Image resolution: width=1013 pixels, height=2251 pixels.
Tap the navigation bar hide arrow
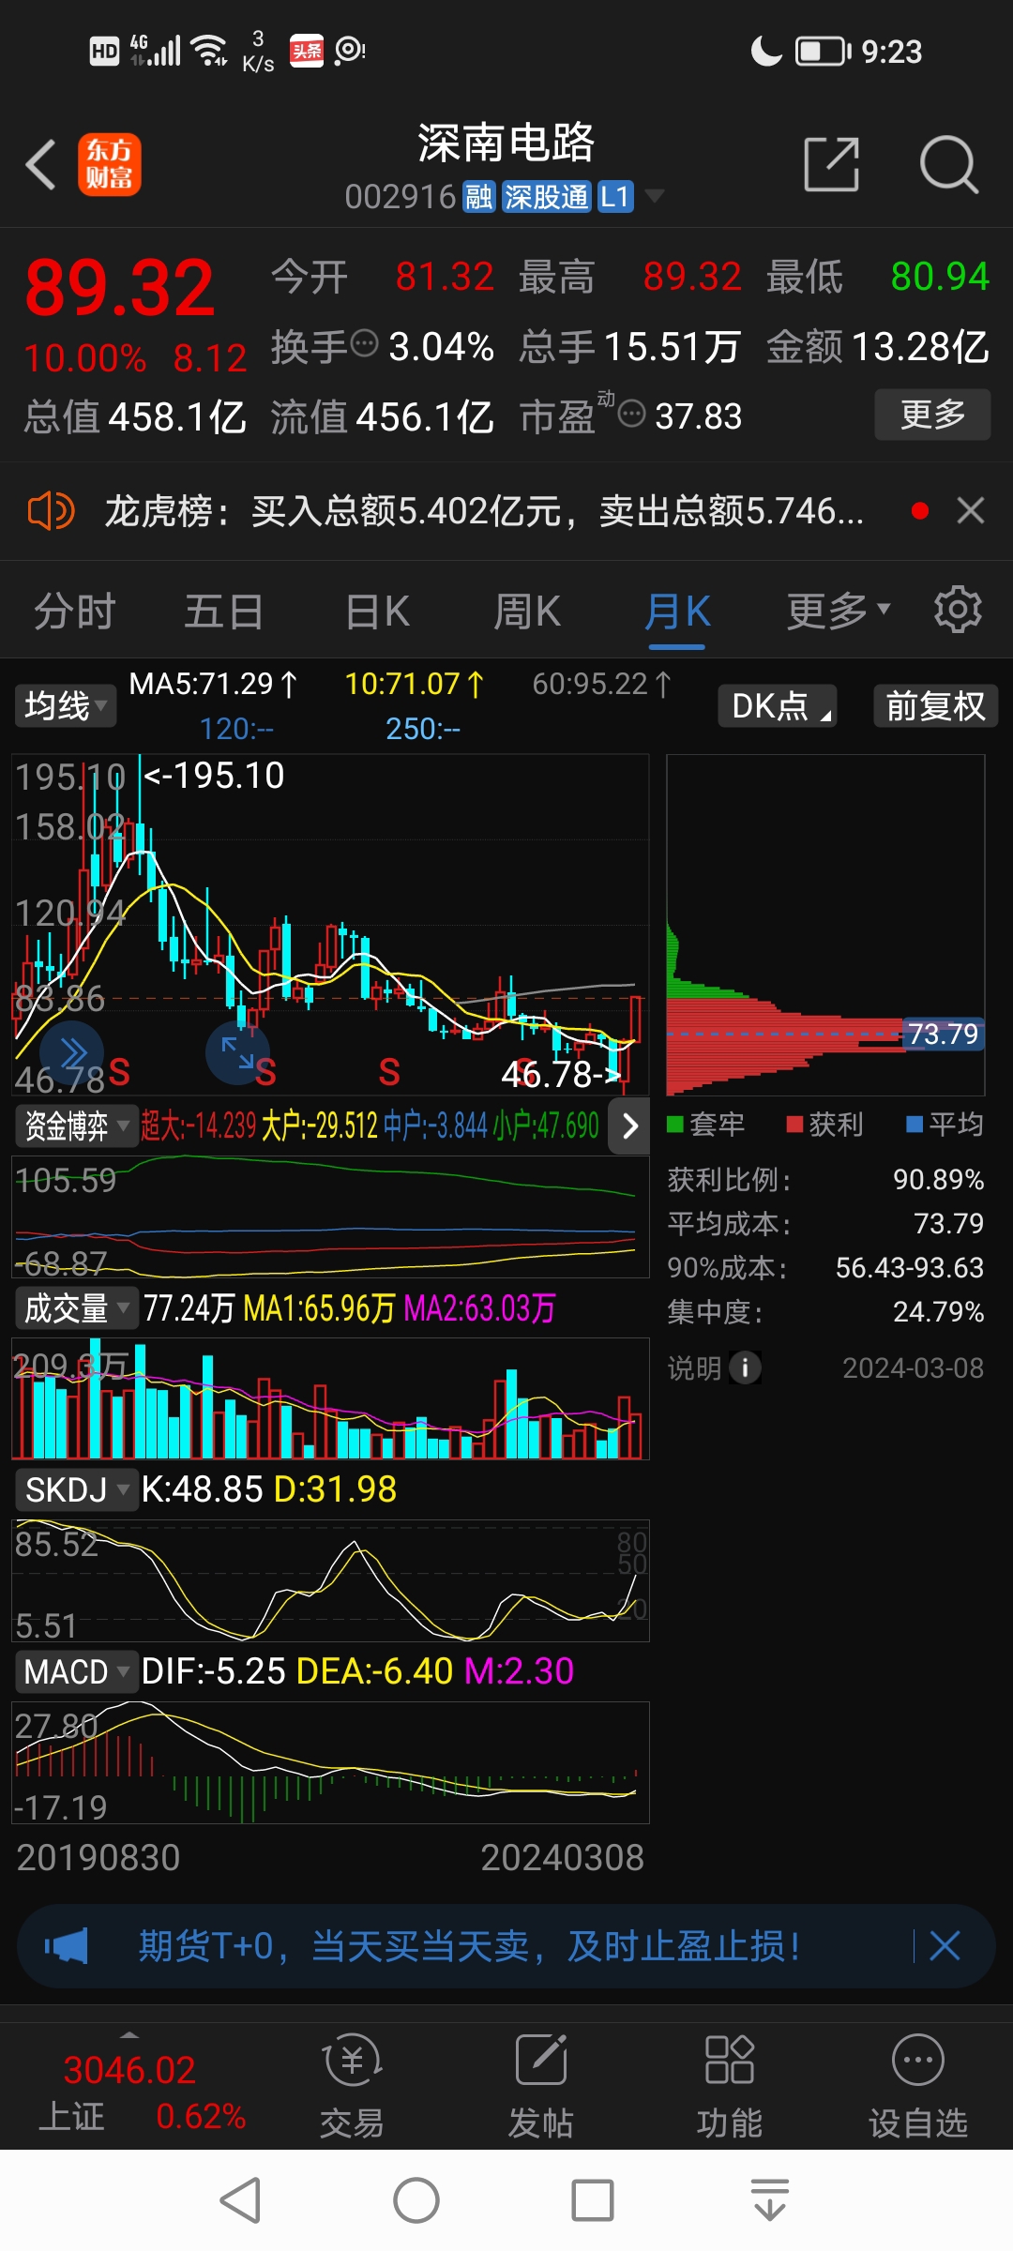(770, 2200)
